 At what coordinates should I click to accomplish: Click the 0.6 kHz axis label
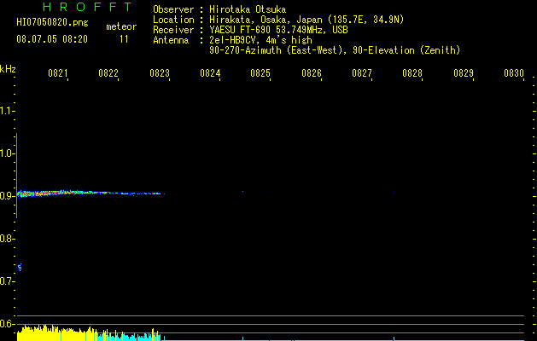click(x=7, y=324)
